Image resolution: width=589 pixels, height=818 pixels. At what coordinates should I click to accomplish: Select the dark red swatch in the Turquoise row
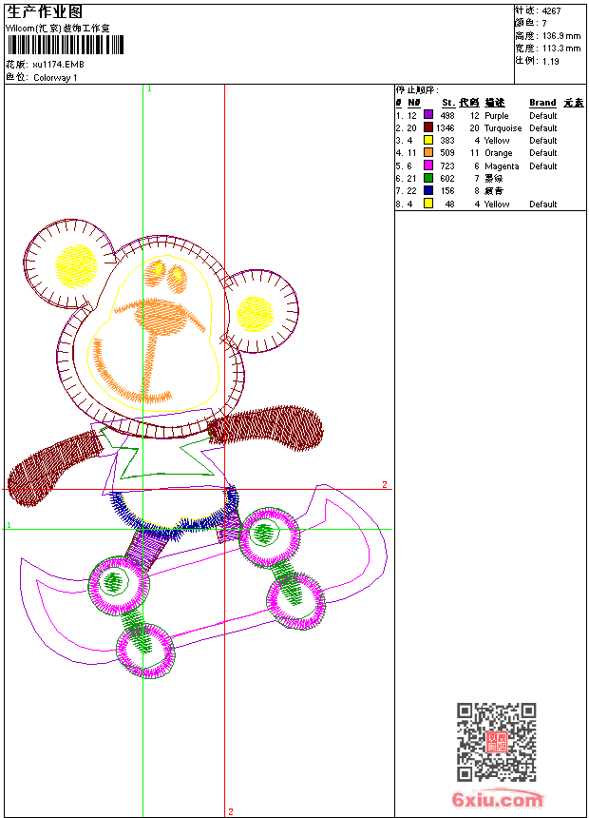[x=427, y=127]
